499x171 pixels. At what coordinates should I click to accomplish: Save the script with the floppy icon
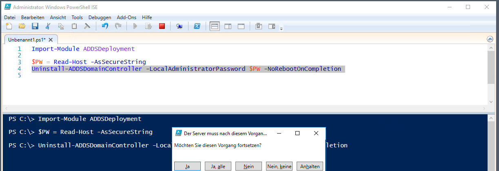tap(35, 26)
